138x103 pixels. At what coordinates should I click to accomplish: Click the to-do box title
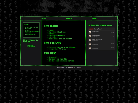click(26, 24)
